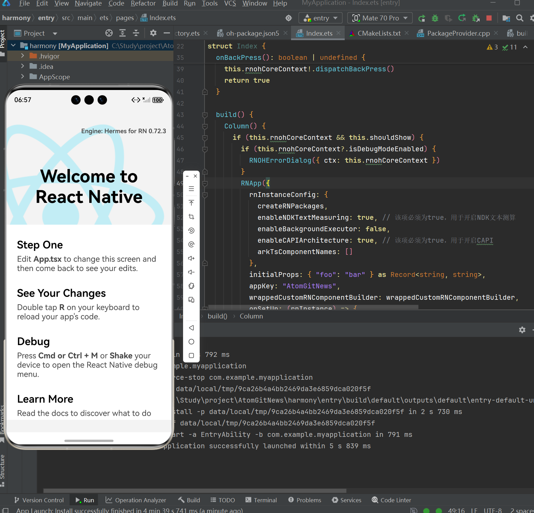Open the Problems tool window
The height and width of the screenshot is (513, 534).
point(305,500)
